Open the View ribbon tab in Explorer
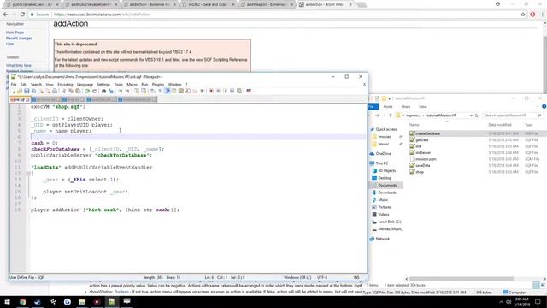Image resolution: width=547 pixels, height=308 pixels. pos(423,106)
